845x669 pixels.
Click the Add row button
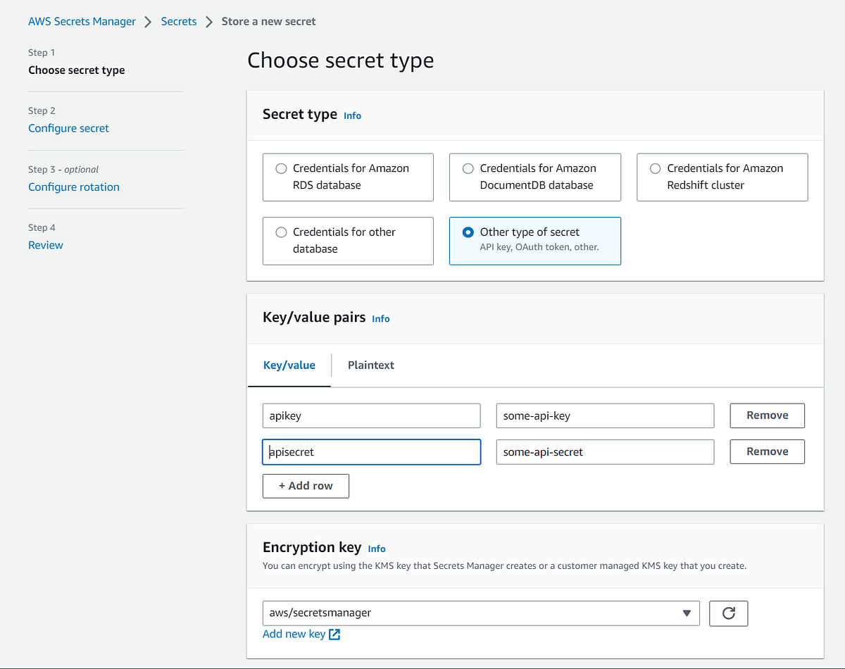click(x=306, y=486)
